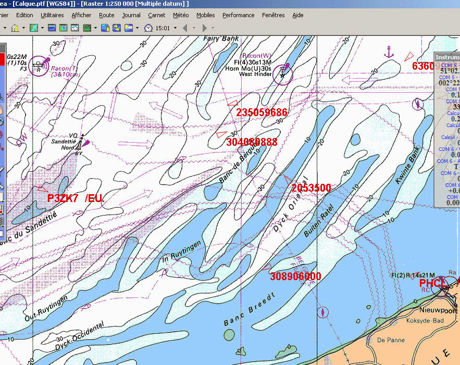This screenshot has width=460, height=365.
Task: Expand the dropdown next to the chart map icon
Action: click(x=42, y=28)
